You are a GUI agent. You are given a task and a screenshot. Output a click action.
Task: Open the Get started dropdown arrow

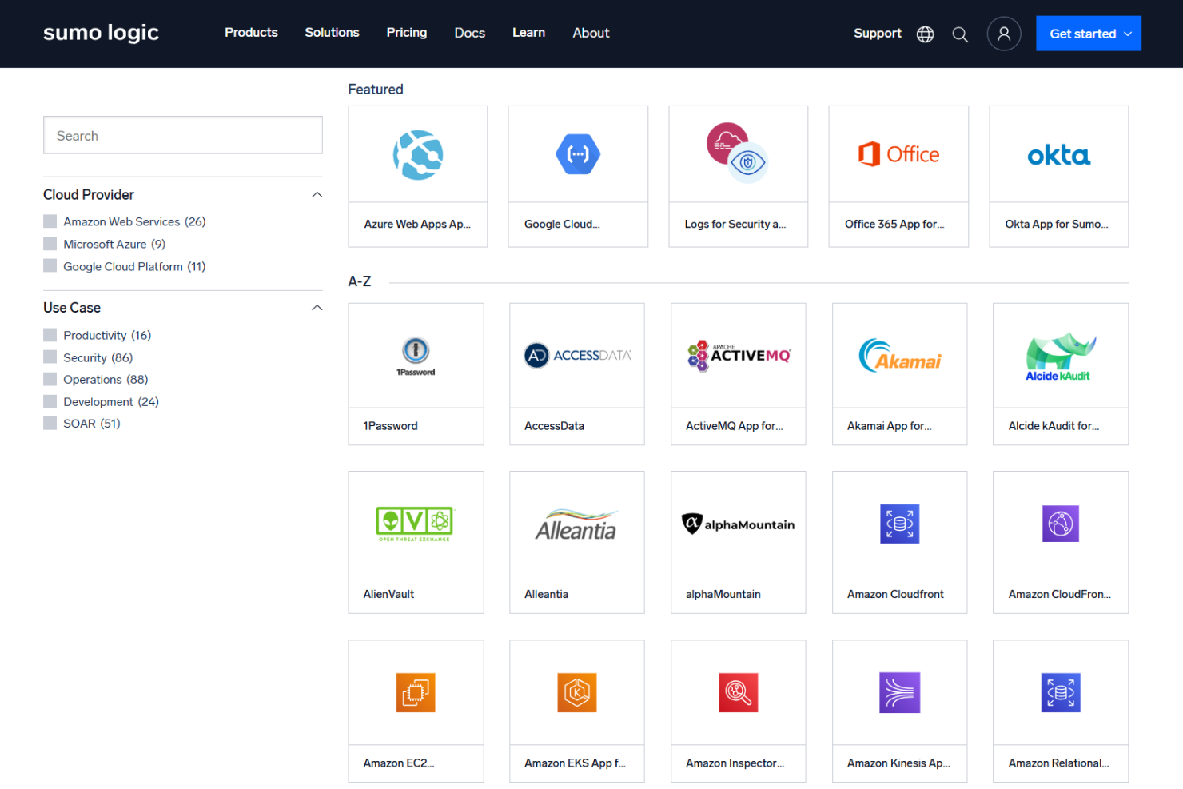(1129, 34)
